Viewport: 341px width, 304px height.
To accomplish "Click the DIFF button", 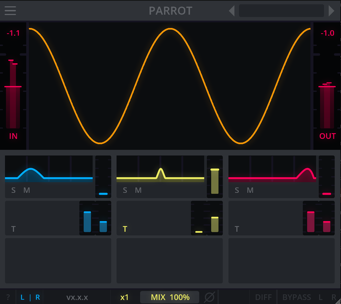I will (x=263, y=297).
